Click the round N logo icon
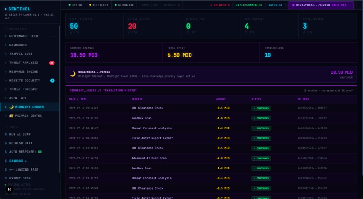 pyautogui.click(x=9, y=190)
